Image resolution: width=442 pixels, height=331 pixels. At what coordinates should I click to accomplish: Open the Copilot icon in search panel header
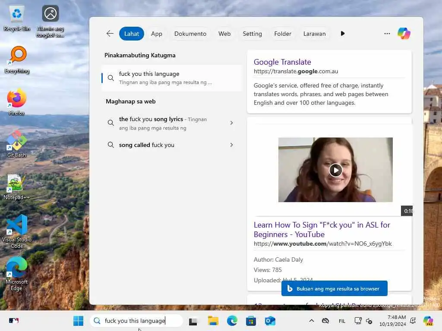click(404, 34)
